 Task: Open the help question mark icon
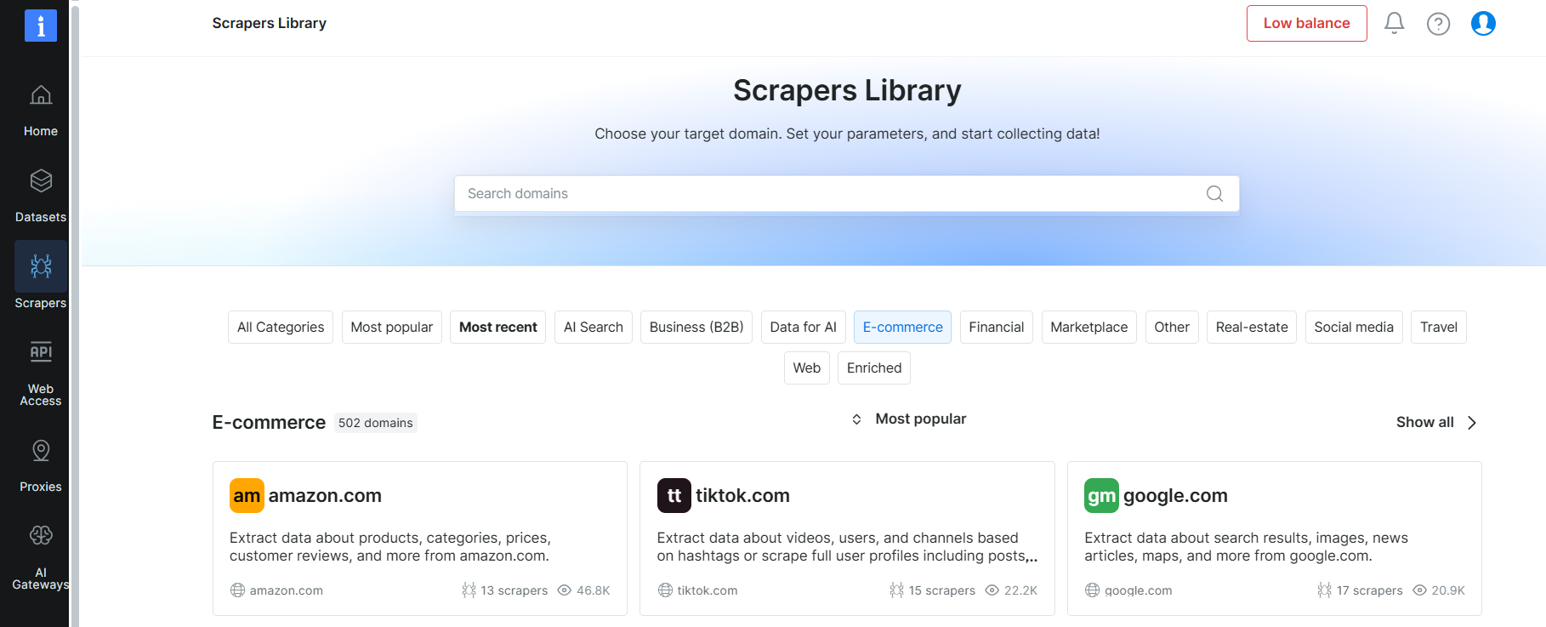coord(1438,24)
